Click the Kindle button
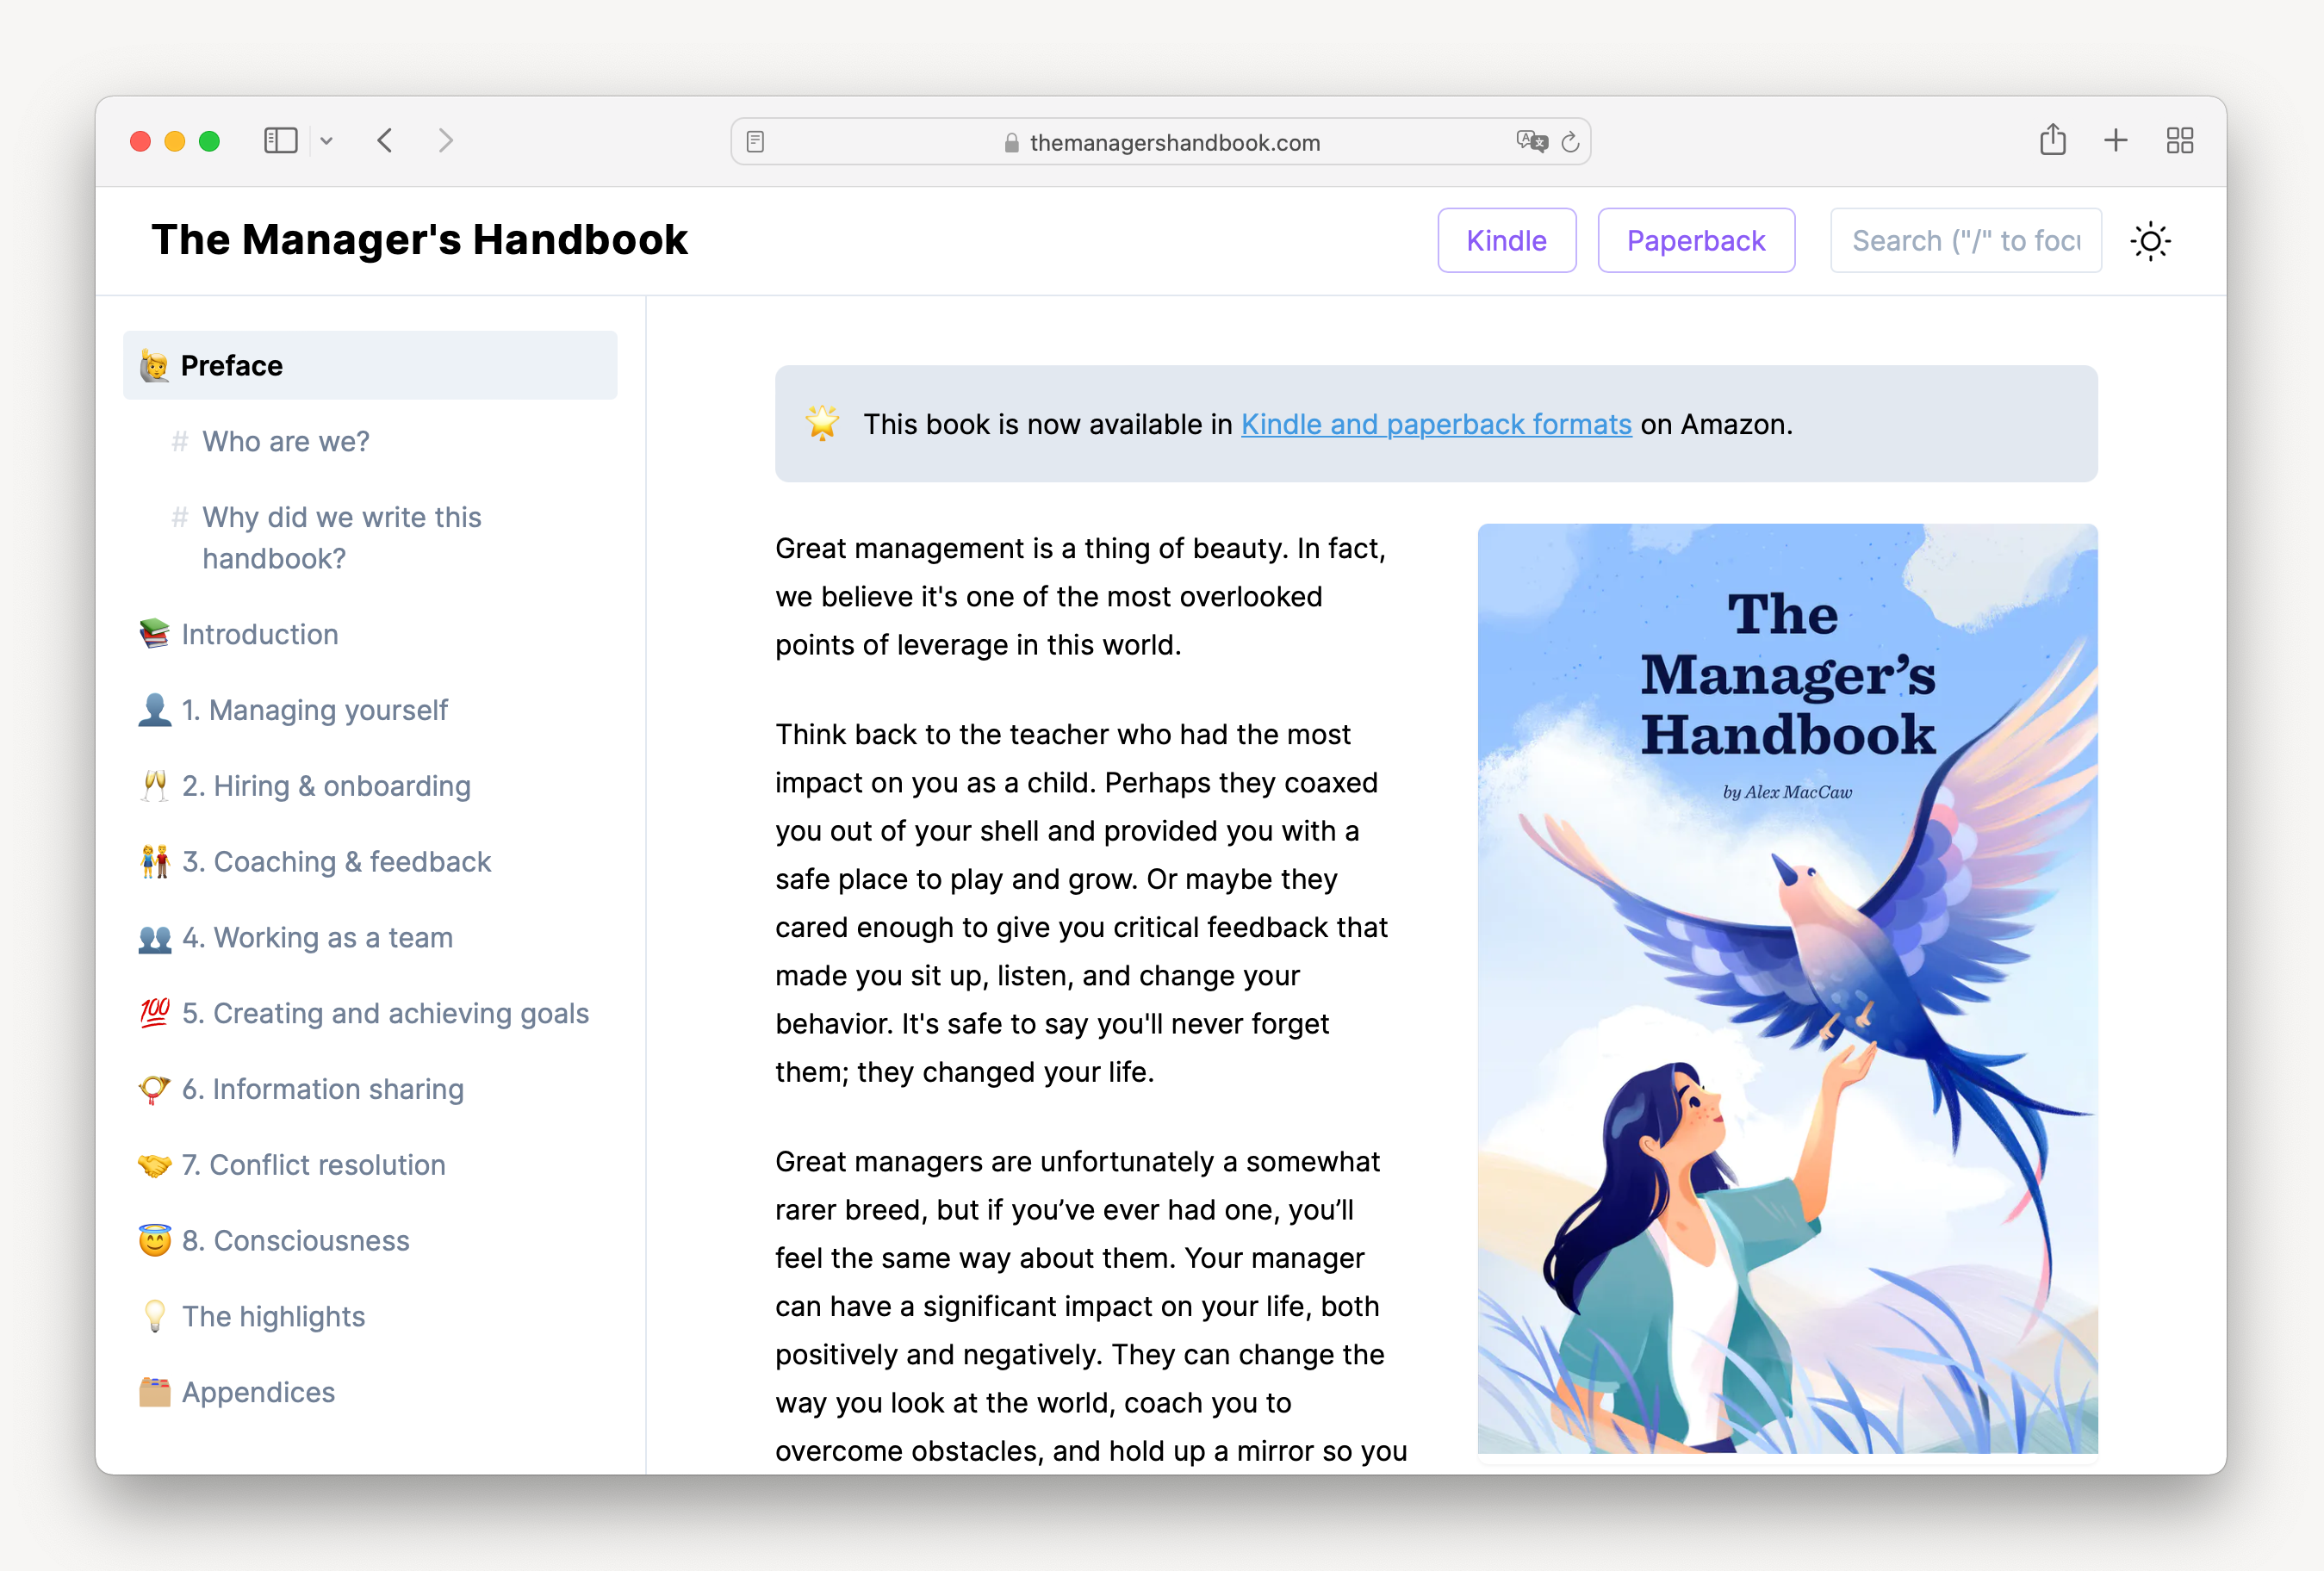Screen dimensions: 2324x1571 [1506, 241]
